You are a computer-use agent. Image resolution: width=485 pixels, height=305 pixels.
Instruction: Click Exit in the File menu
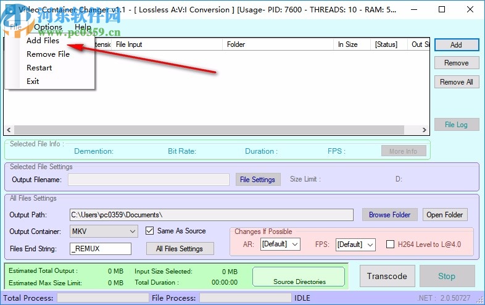[x=33, y=81]
